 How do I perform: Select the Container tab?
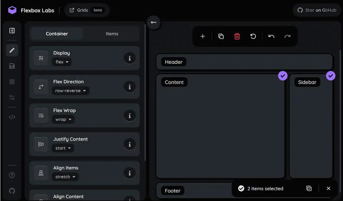[57, 34]
